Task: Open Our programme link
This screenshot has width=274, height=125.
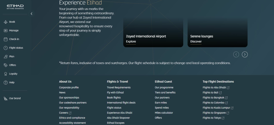Action: pyautogui.click(x=164, y=87)
